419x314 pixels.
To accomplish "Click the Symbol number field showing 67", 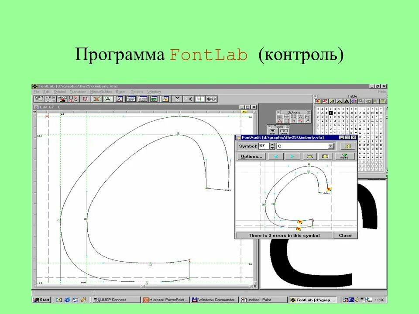I will click(x=264, y=146).
